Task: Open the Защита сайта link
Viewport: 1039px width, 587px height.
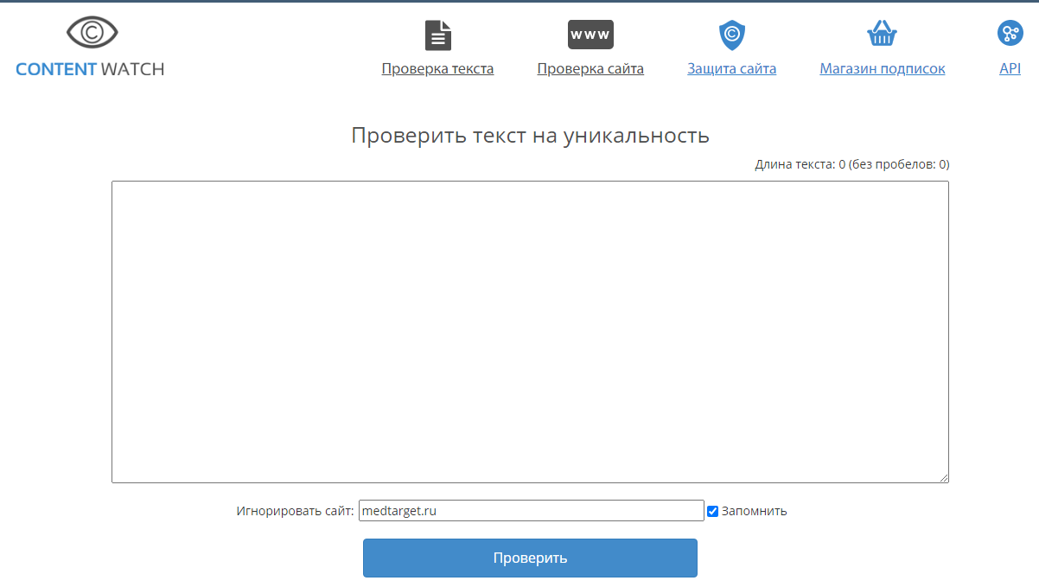Action: tap(731, 68)
